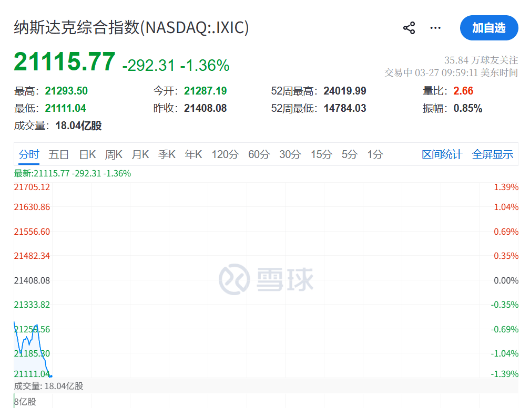This screenshot has width=530, height=408.
Task: Select the 30分 interval
Action: click(x=289, y=154)
